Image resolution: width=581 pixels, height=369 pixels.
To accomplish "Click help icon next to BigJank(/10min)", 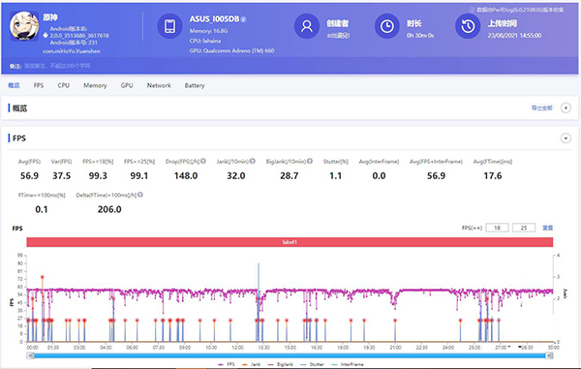I will pos(310,161).
